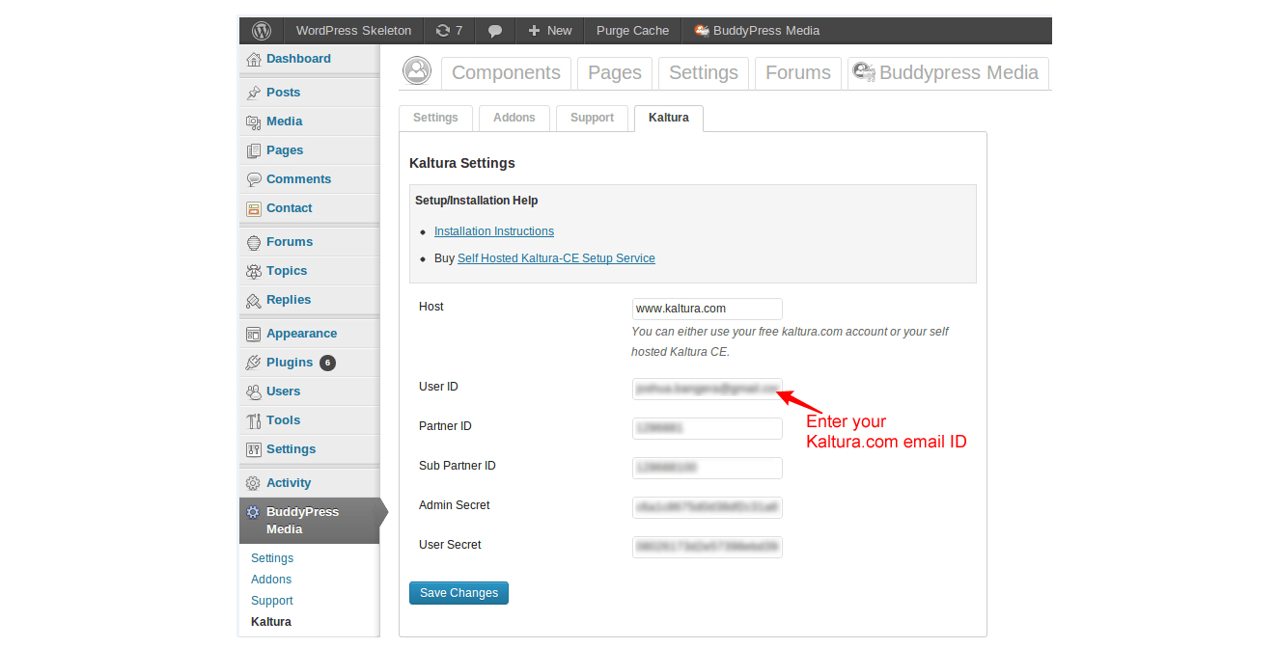Click the Host input field
The image size is (1278, 648).
pos(708,309)
